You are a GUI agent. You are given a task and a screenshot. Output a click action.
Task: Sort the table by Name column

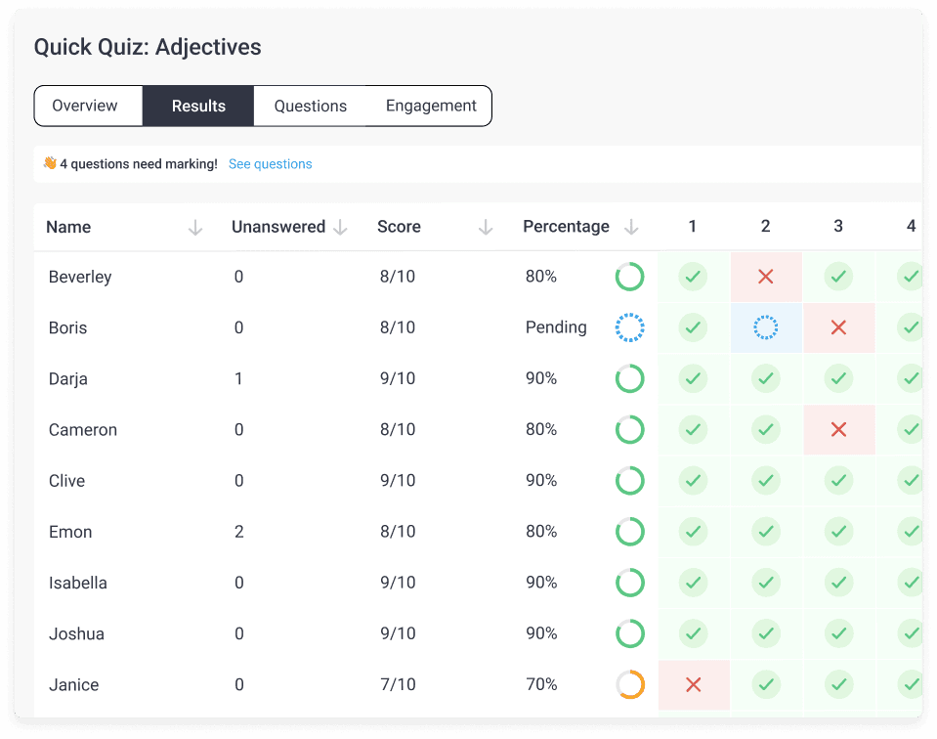tap(195, 226)
